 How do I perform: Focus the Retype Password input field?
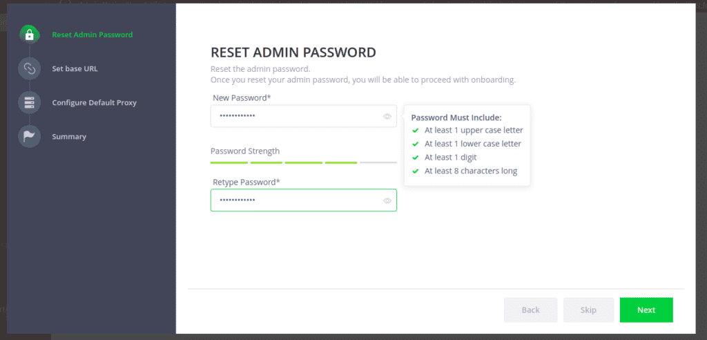297,200
